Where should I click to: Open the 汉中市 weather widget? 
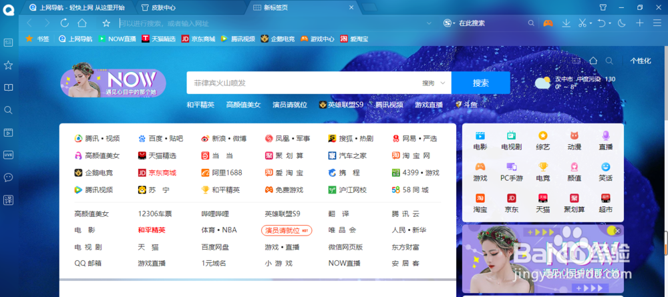click(x=575, y=83)
